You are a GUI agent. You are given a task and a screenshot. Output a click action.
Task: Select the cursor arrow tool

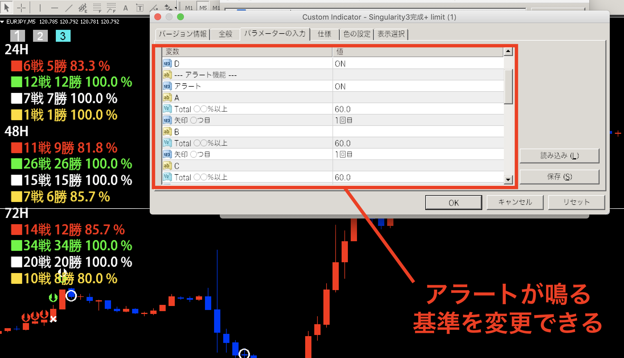click(7, 7)
